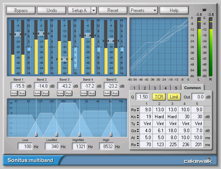Reset the plugin settings
Image resolution: width=221 pixels, height=169 pixels.
tap(113, 10)
